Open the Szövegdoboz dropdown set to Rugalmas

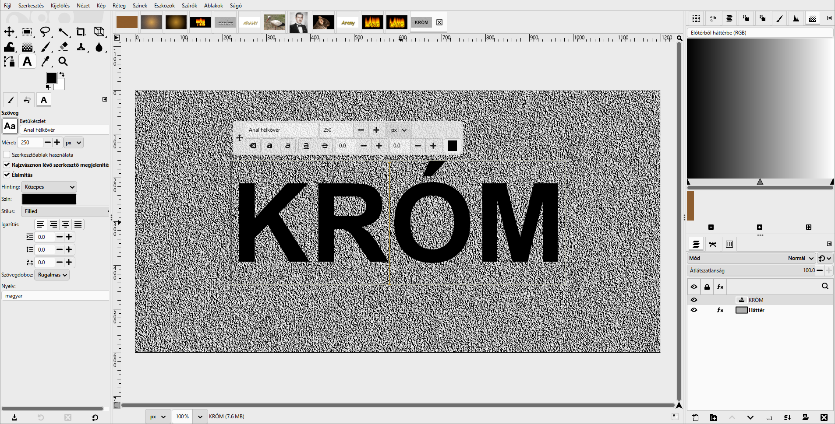coord(52,275)
